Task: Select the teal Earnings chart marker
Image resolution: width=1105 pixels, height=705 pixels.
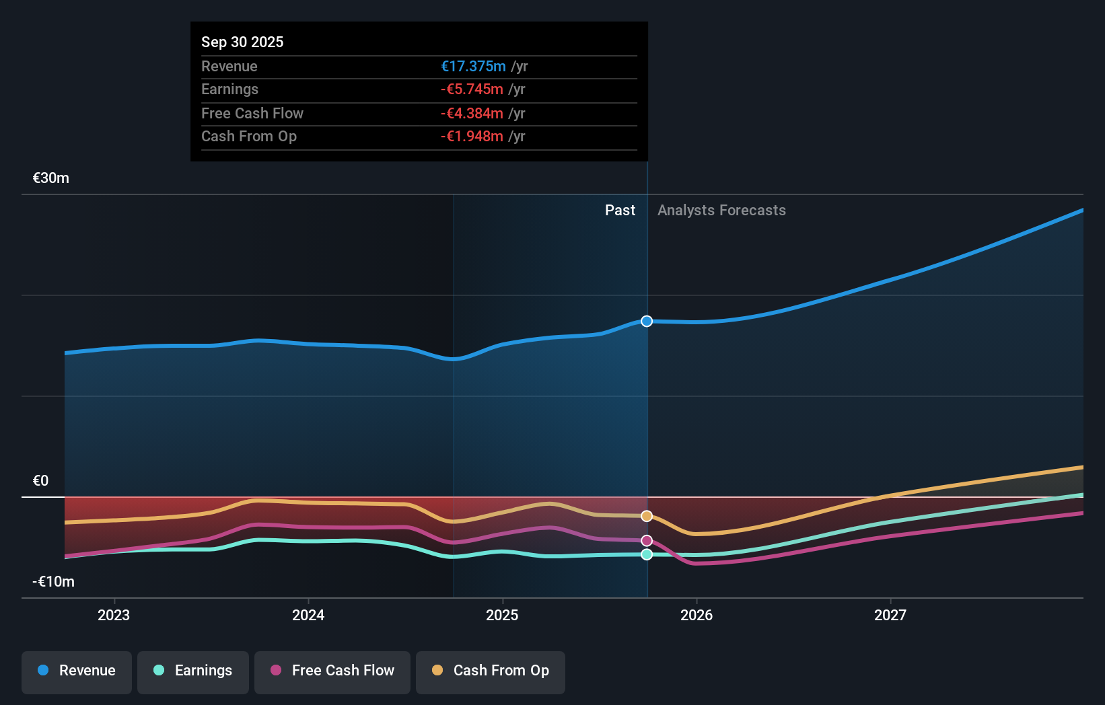Action: [x=646, y=554]
